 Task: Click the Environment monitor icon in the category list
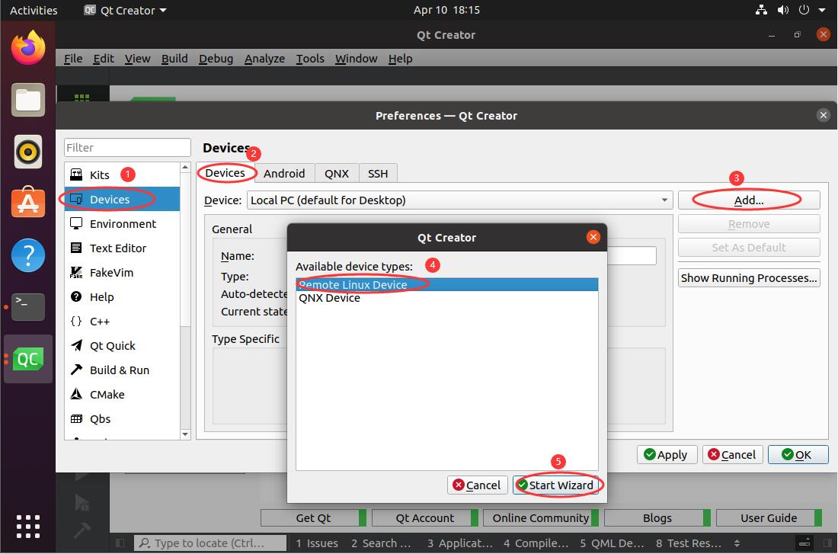click(x=76, y=223)
